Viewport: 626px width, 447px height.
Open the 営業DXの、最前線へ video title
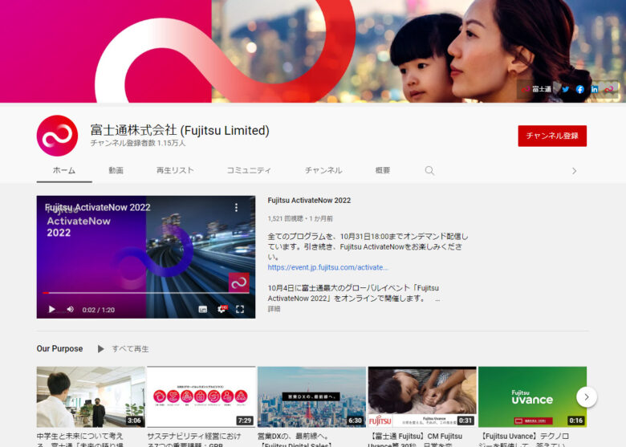(295, 440)
